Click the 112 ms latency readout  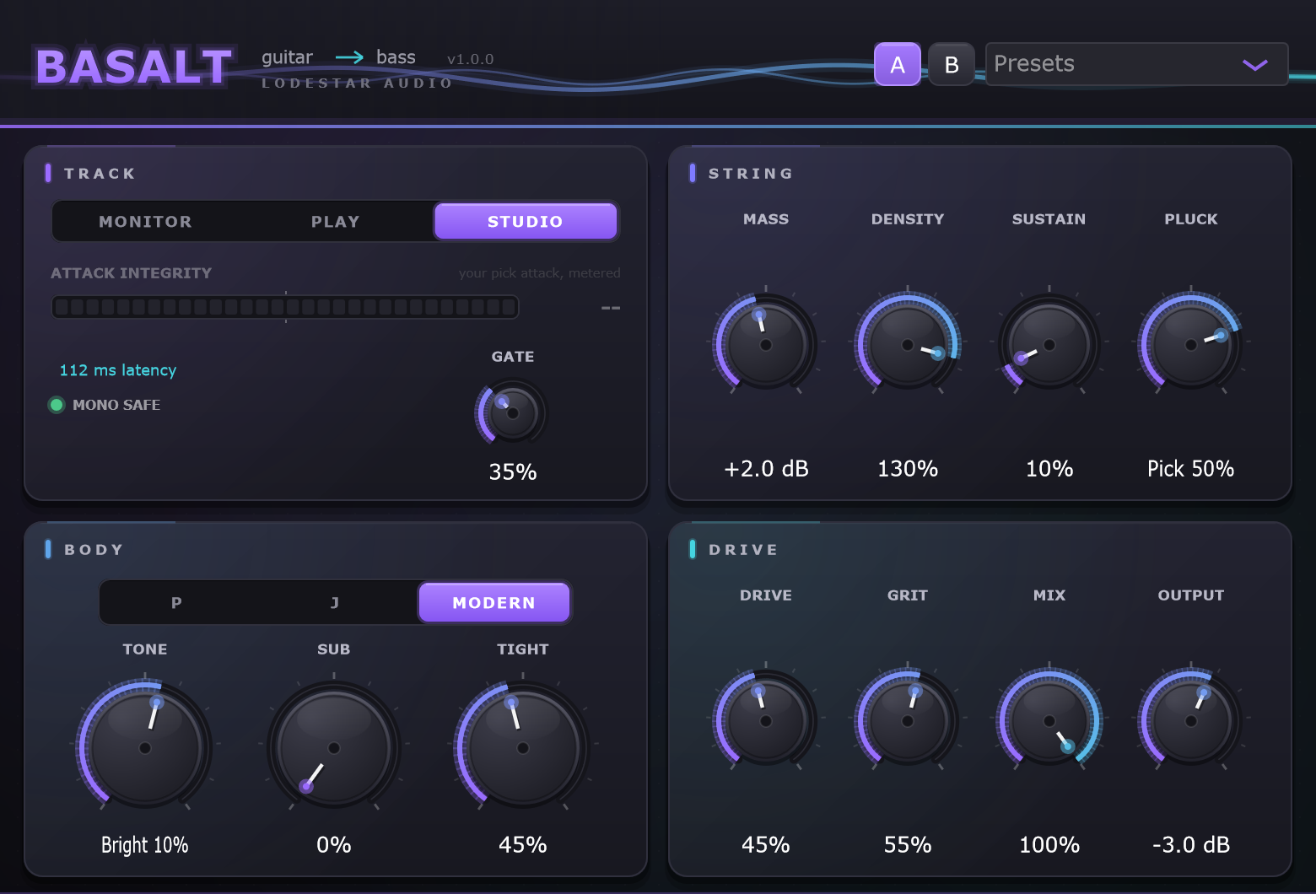[x=118, y=370]
